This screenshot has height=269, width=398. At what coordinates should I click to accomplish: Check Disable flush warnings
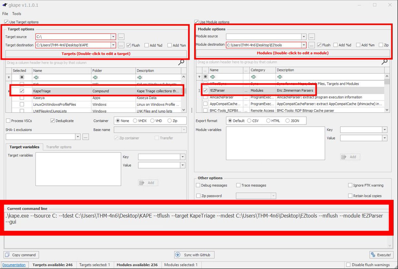[x=348, y=265]
